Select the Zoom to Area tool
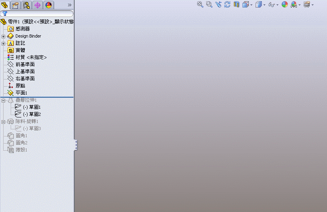Viewport: 327px width, 212px height. 209,4
